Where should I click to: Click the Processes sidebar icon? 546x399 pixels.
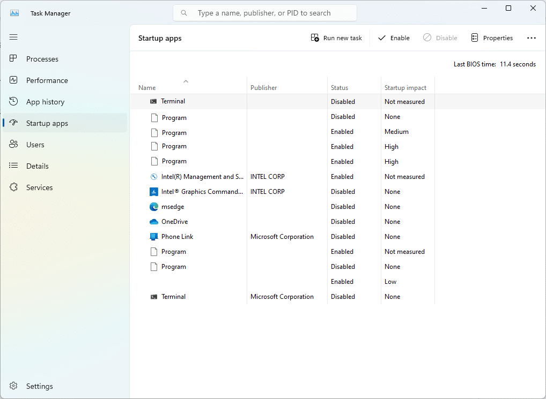(13, 58)
